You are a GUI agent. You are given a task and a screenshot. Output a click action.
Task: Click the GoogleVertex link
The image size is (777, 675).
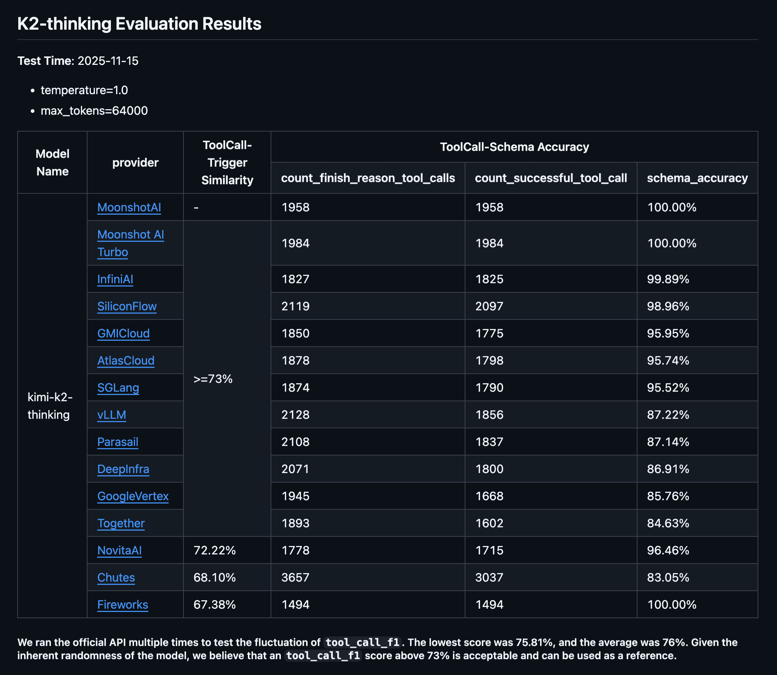point(133,496)
